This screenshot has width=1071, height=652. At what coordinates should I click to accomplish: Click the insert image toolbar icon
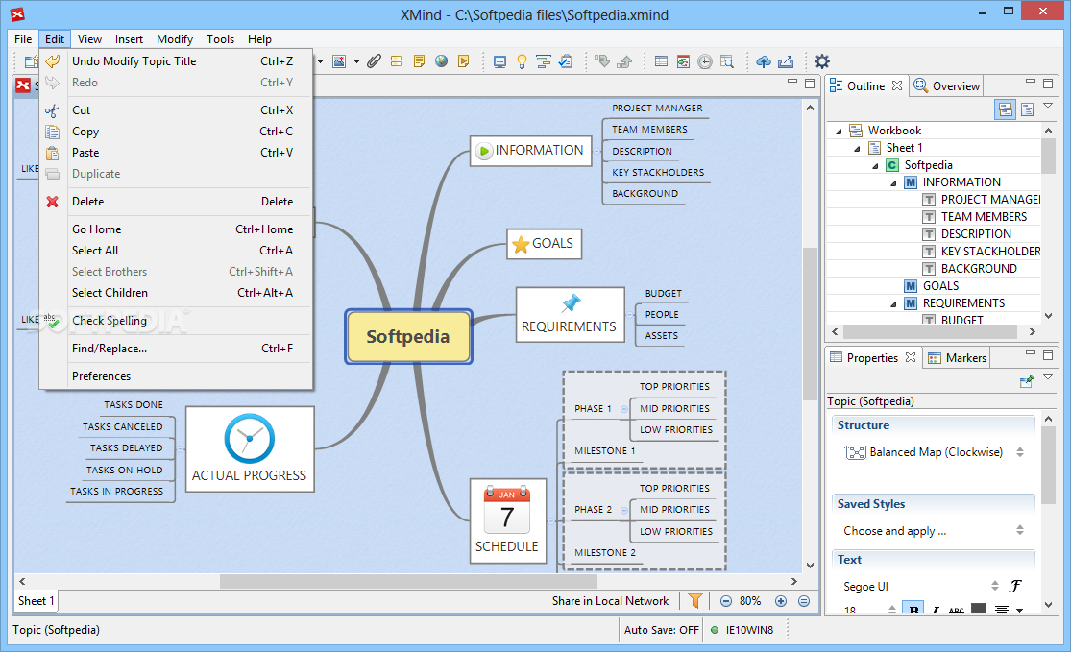pyautogui.click(x=339, y=61)
